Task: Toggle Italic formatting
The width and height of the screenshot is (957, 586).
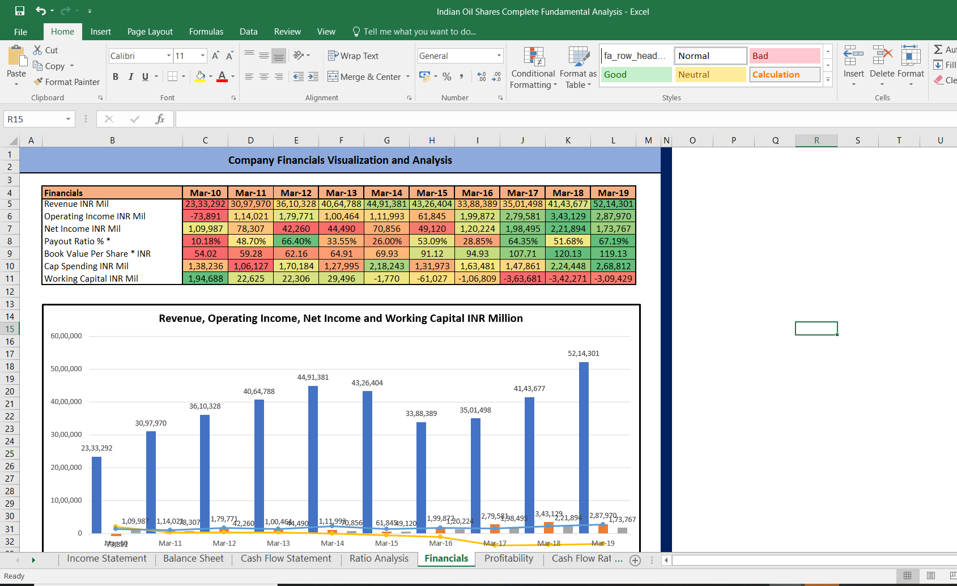Action: coord(130,77)
